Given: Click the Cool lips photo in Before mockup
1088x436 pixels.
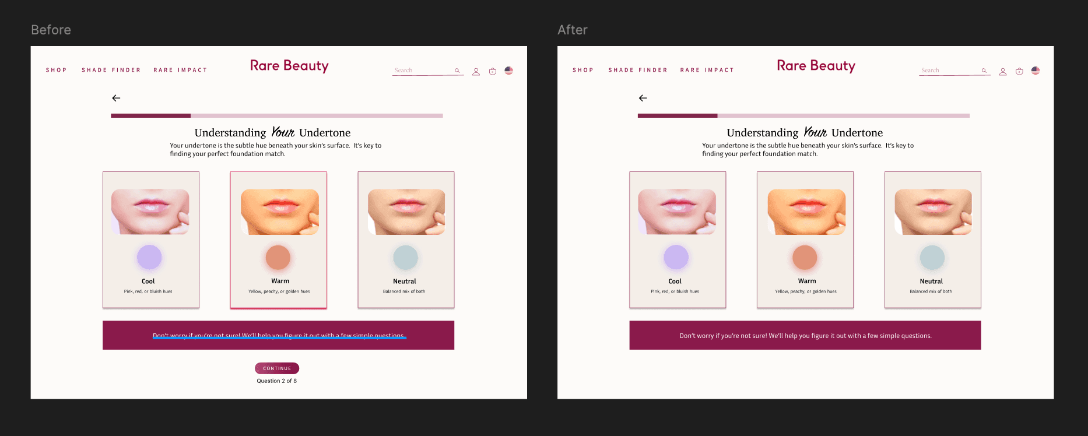Looking at the screenshot, I should tap(150, 212).
